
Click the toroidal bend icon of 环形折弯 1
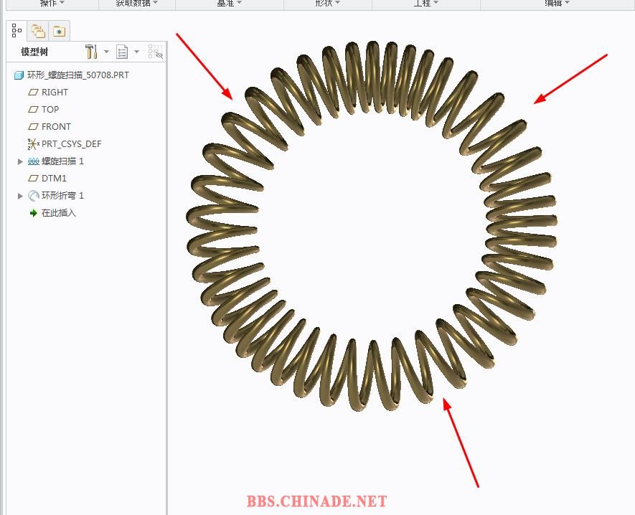(33, 196)
